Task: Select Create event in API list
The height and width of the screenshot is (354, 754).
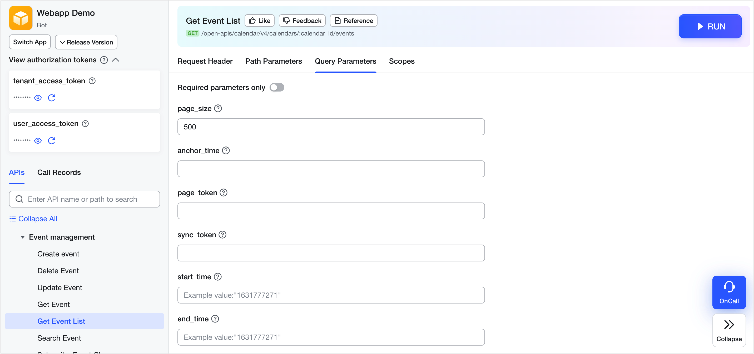Action: click(58, 254)
